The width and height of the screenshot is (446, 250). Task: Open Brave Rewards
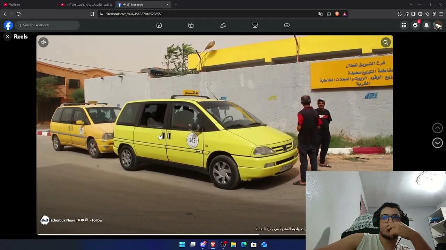(345, 14)
